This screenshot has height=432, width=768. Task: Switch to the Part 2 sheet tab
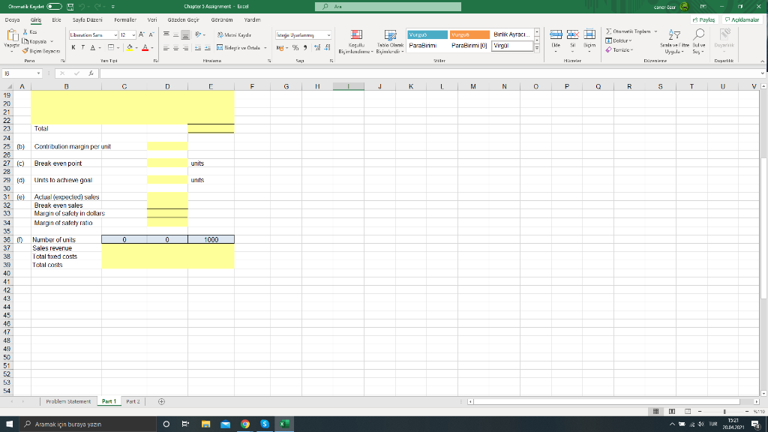coord(133,402)
